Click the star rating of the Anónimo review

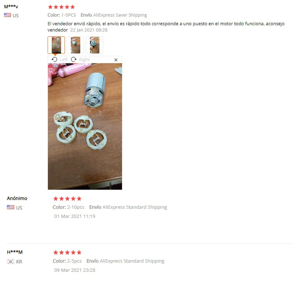point(67,199)
